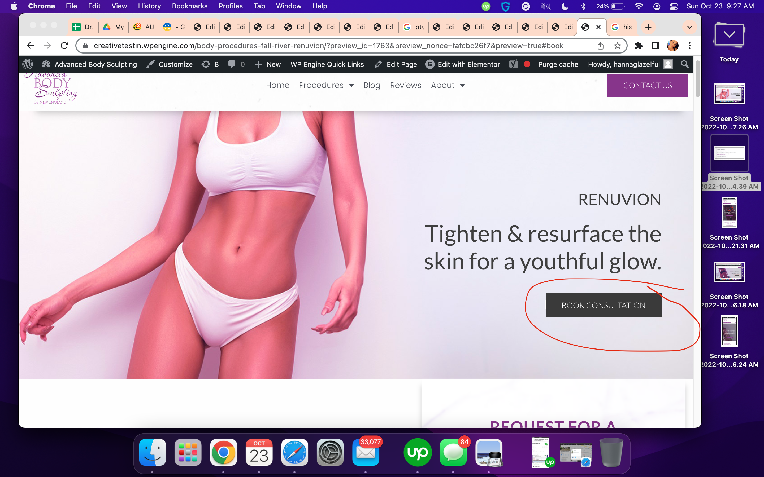Bookmark this page with the star icon
764x477 pixels.
click(x=617, y=46)
